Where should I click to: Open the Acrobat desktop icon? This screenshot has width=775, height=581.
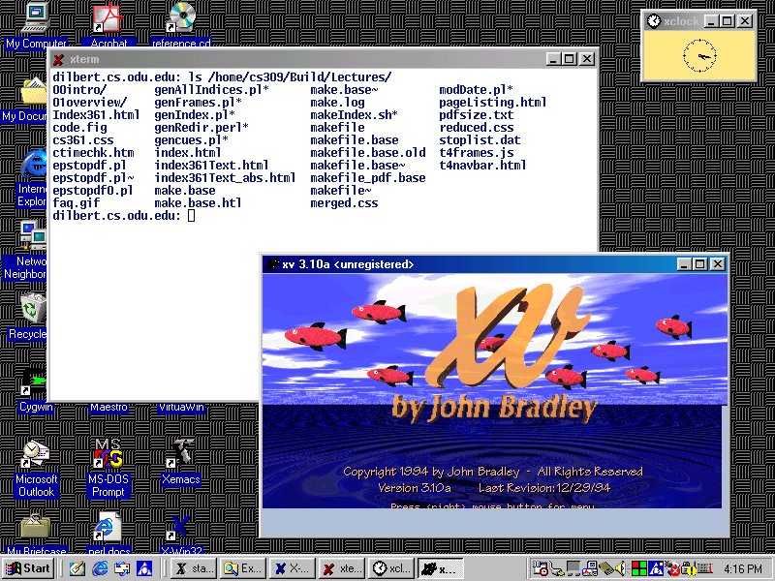[x=108, y=17]
